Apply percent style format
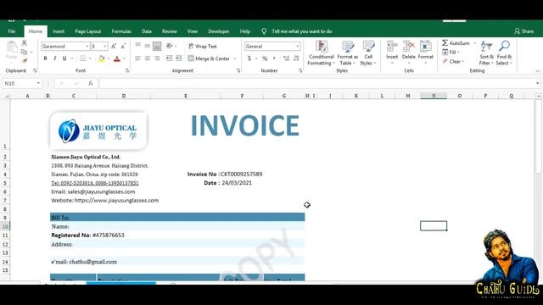The height and width of the screenshot is (305, 543). 265,58
